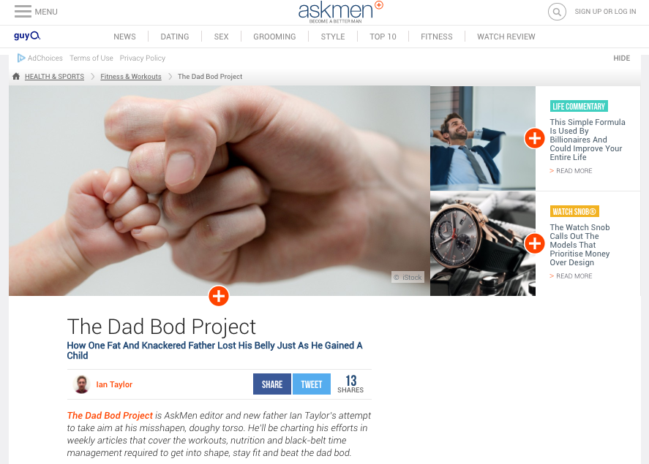Open the guyQ logo link

(27, 36)
